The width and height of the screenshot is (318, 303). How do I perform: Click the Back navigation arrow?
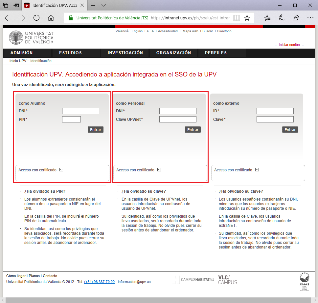[x=8, y=18]
